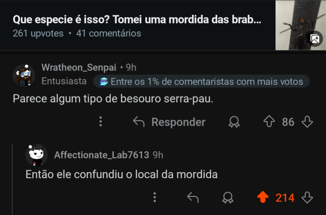Click Responder on Wratheon_Senpai's comment
The height and width of the screenshot is (215, 326).
pyautogui.click(x=169, y=122)
